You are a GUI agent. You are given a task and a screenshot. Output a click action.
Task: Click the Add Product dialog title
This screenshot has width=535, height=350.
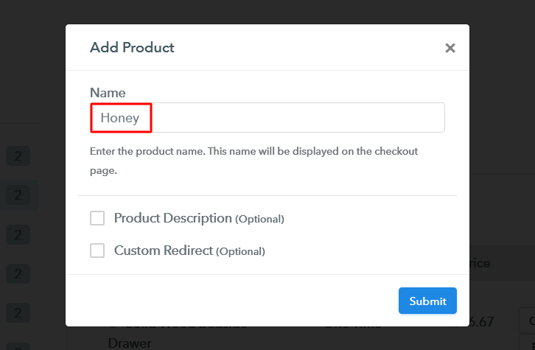[x=132, y=47]
